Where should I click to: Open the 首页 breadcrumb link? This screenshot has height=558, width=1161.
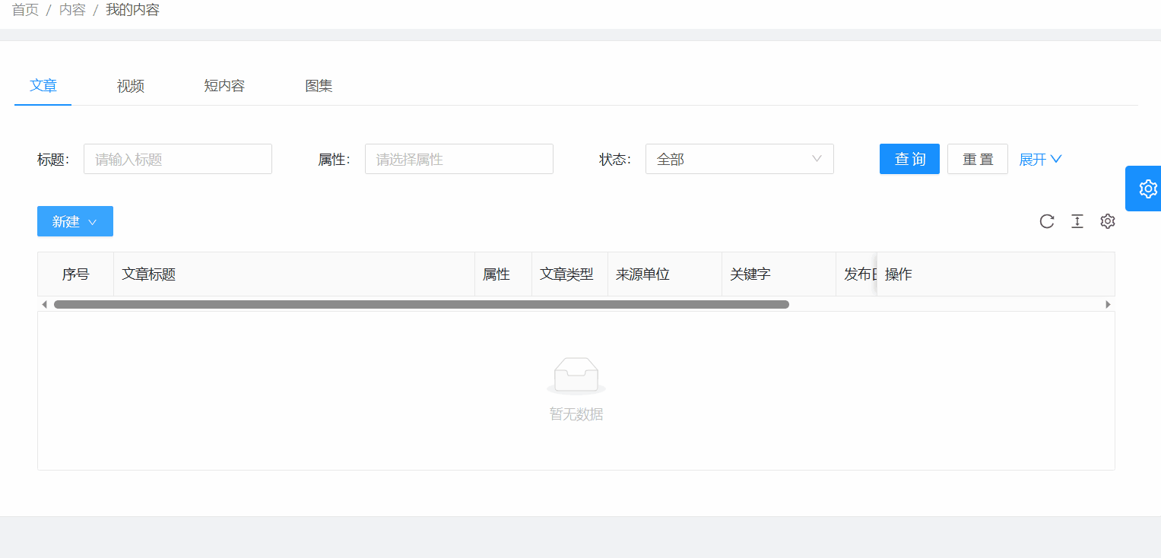24,9
